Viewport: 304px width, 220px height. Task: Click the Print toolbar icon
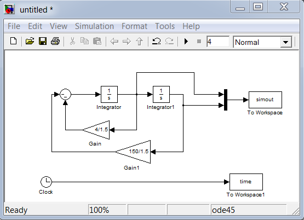(x=55, y=41)
